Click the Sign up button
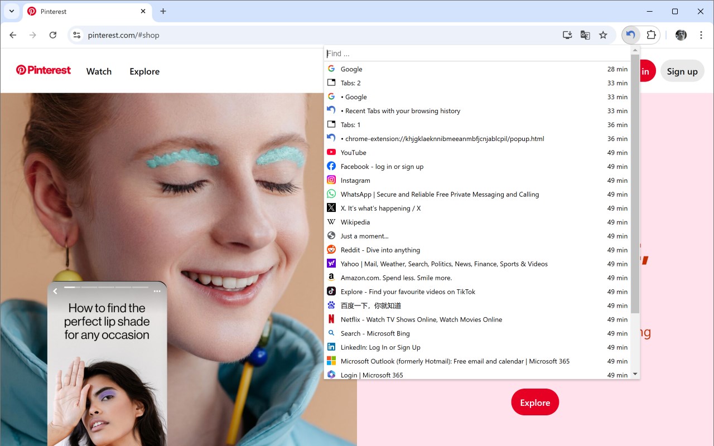This screenshot has width=714, height=446. coord(682,71)
